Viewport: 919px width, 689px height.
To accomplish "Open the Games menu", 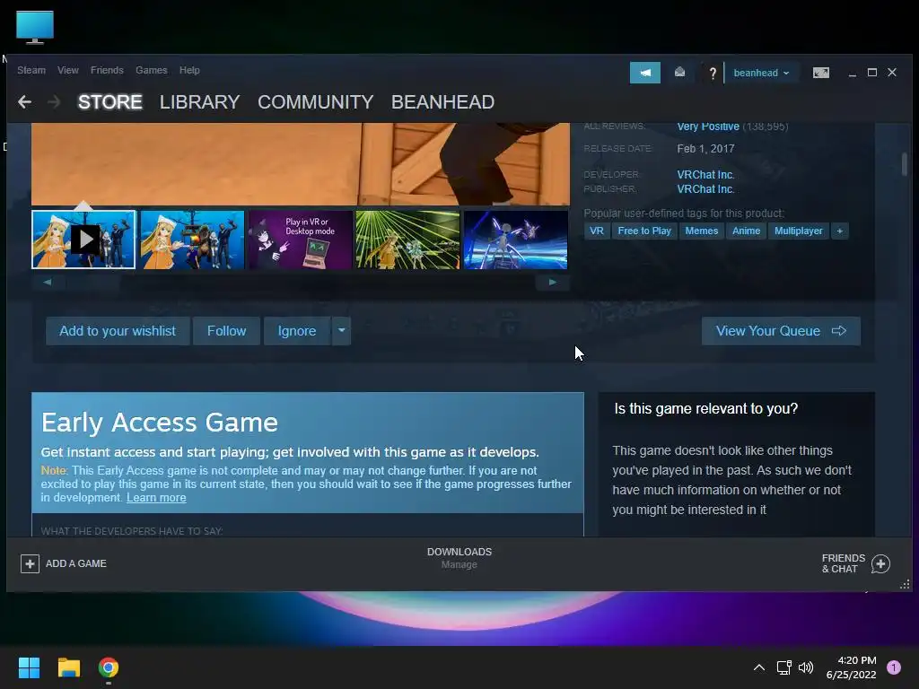I will (x=151, y=70).
